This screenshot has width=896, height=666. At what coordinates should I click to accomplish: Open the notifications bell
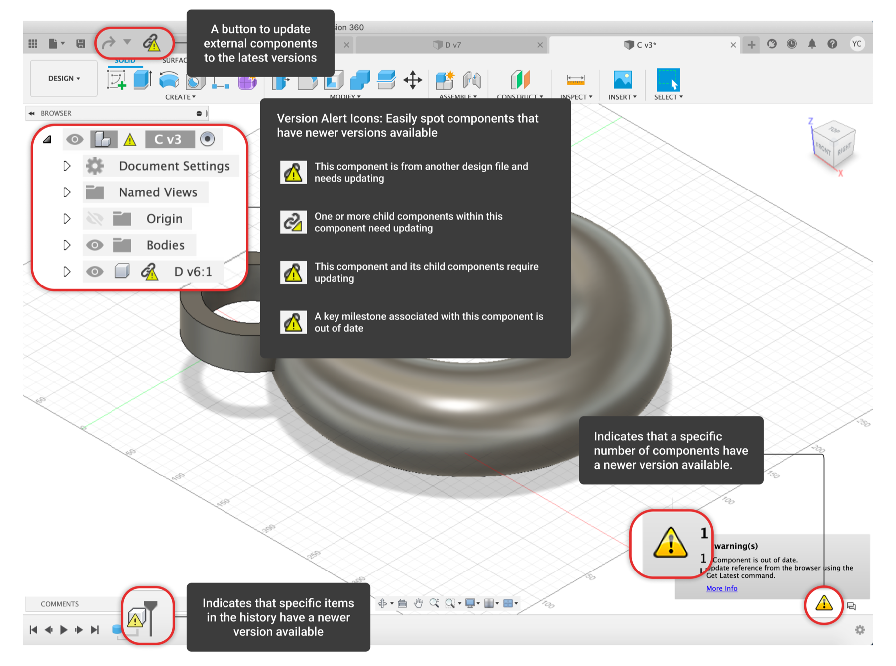pyautogui.click(x=812, y=44)
